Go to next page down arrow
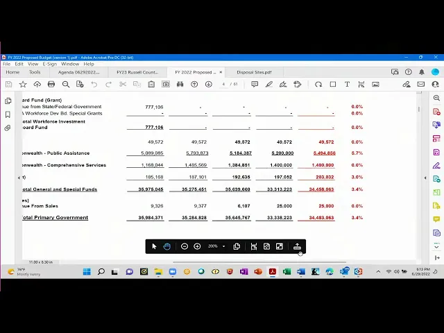This screenshot has height=333, width=444. click(209, 84)
